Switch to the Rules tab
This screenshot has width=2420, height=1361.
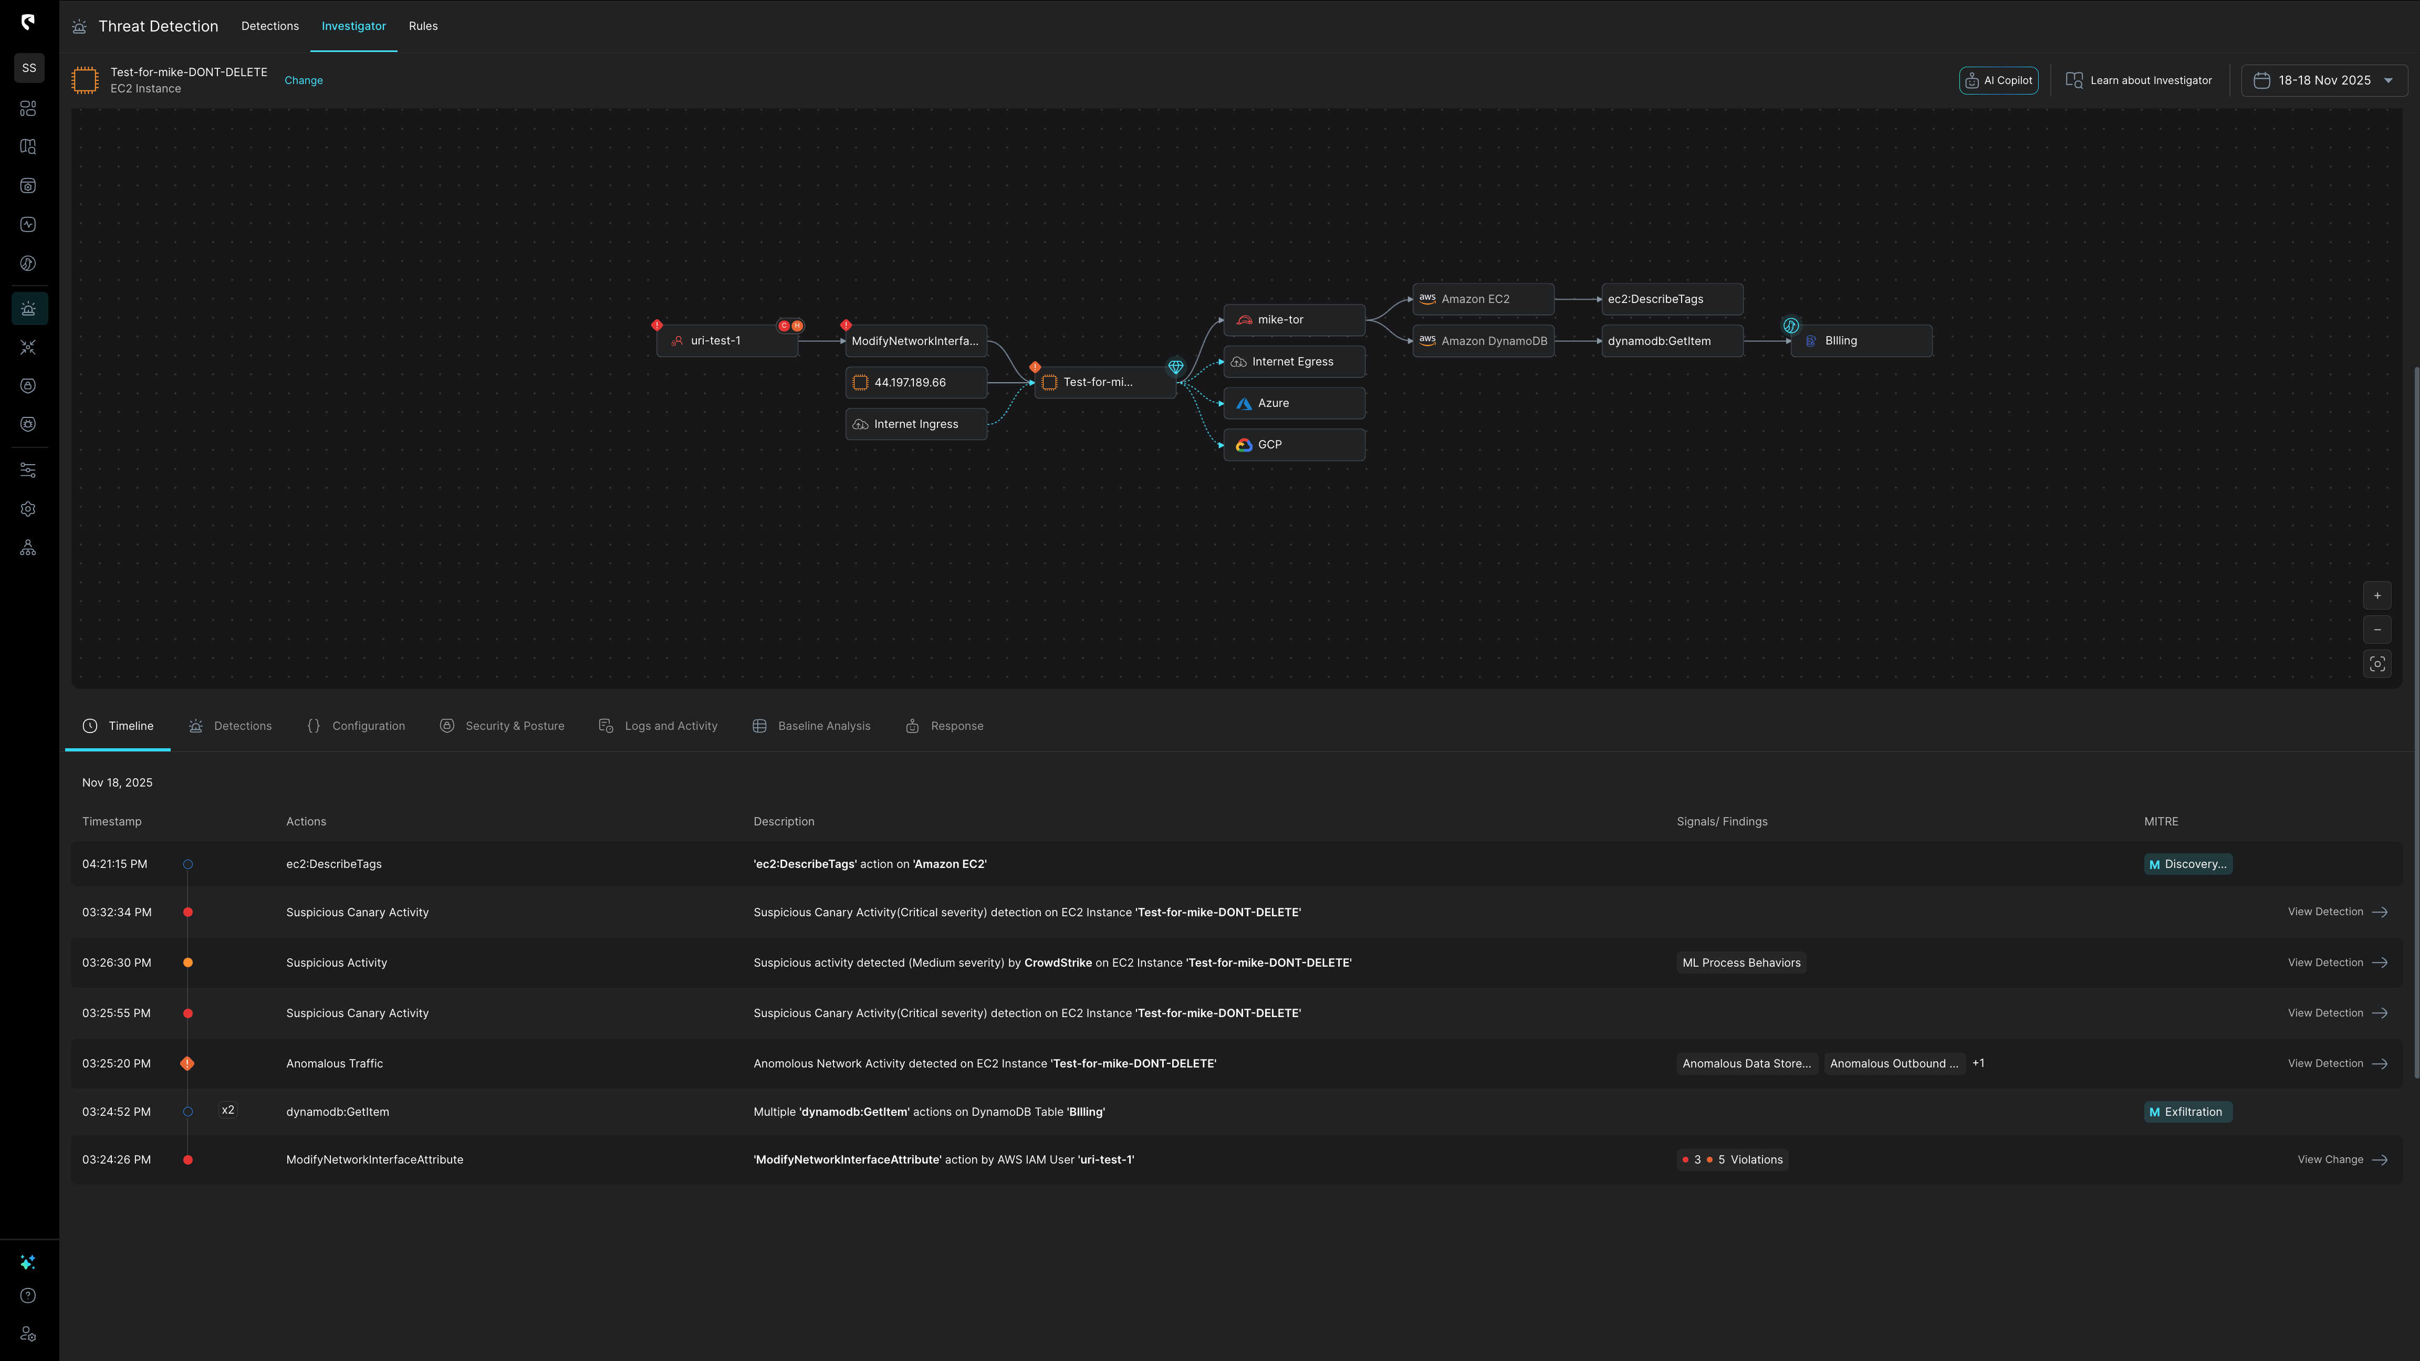click(x=423, y=26)
